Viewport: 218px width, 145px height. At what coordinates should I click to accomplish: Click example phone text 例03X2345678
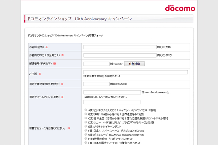(118, 84)
